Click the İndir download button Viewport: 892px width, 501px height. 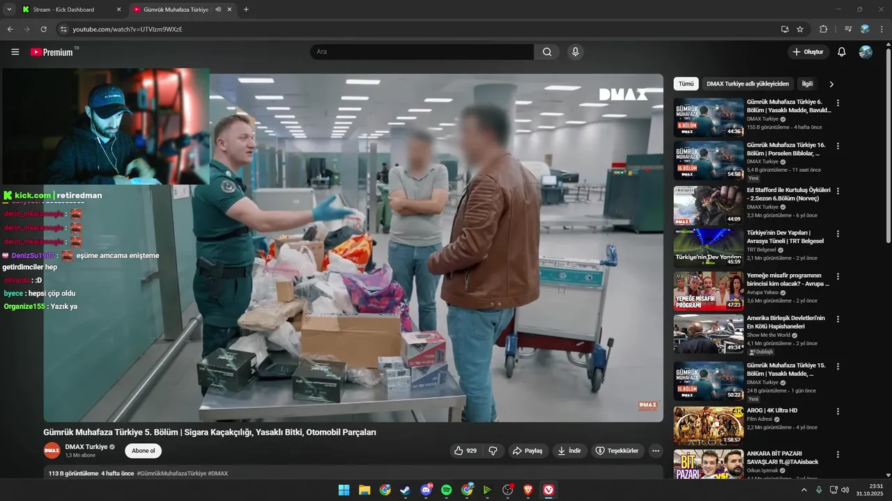point(569,451)
